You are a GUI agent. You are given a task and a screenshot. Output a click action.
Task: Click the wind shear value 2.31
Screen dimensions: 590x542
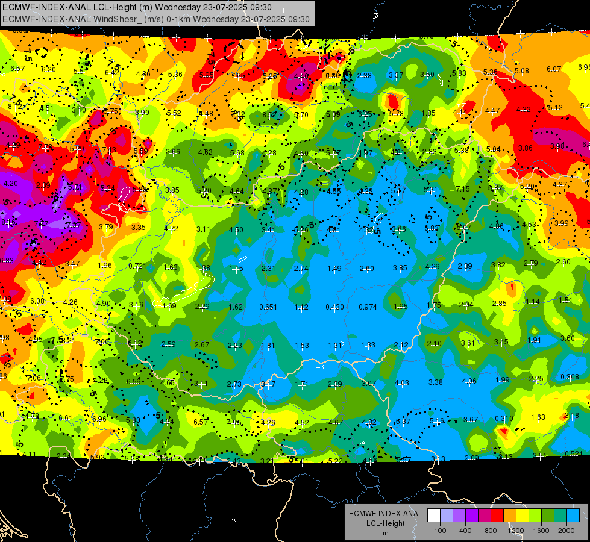point(268,268)
